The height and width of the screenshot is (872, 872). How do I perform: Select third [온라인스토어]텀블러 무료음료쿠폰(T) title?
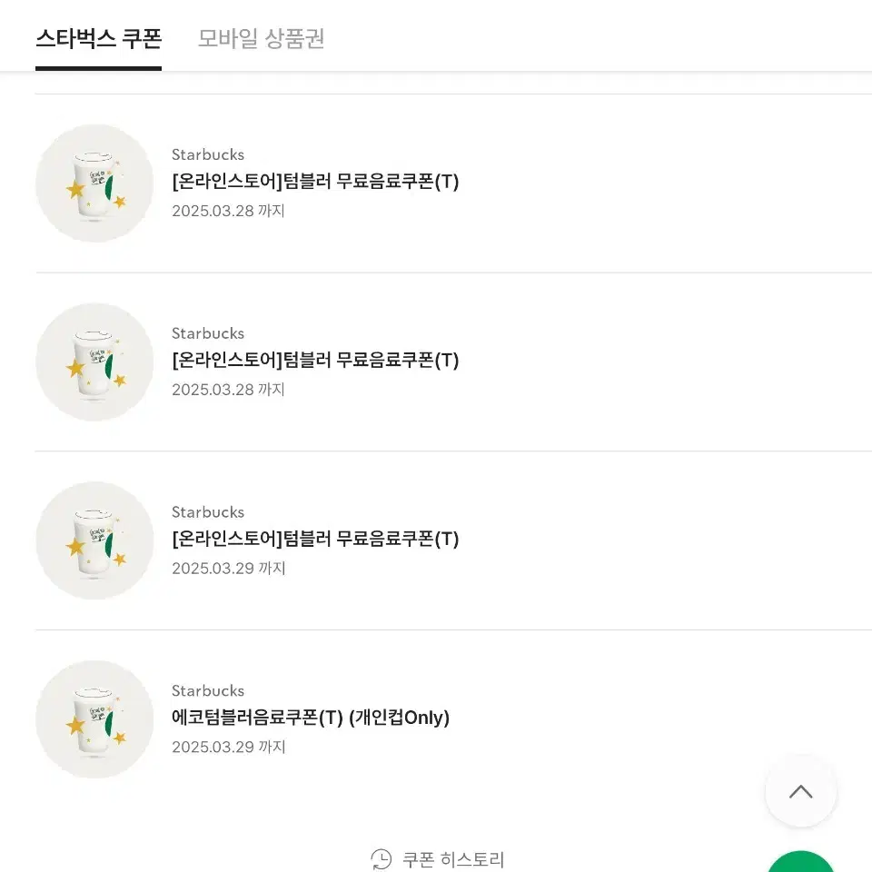tap(315, 539)
